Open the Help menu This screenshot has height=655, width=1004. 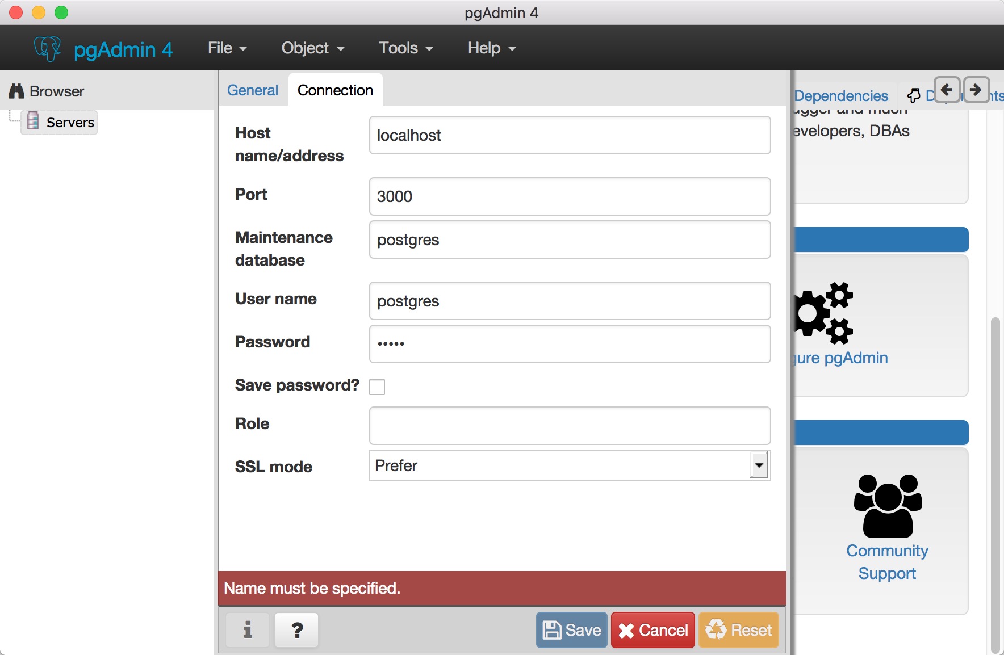pos(492,48)
